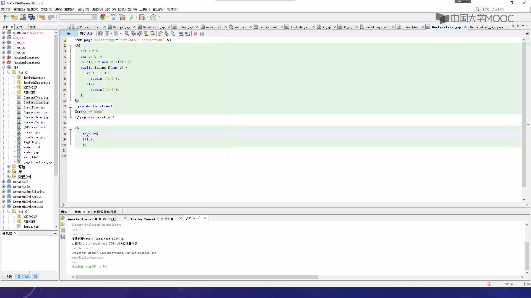Click the output panel settings icon
The width and height of the screenshot is (531, 298).
[x=63, y=237]
